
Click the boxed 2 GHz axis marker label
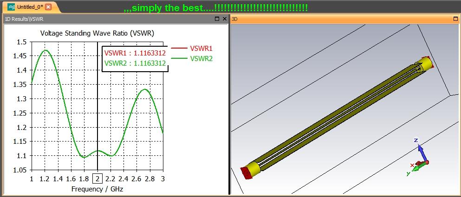pos(97,178)
